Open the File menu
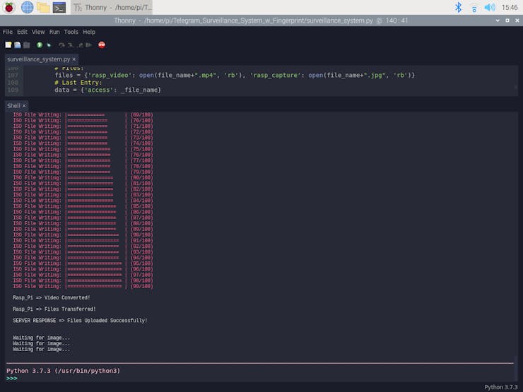 coord(8,32)
